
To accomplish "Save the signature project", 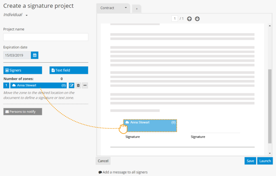I will (250, 161).
